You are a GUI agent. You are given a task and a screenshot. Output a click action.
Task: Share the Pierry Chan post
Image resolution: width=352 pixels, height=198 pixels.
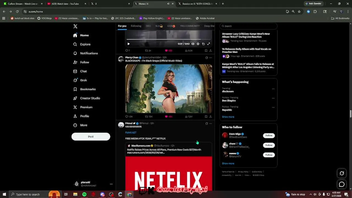(x=211, y=117)
